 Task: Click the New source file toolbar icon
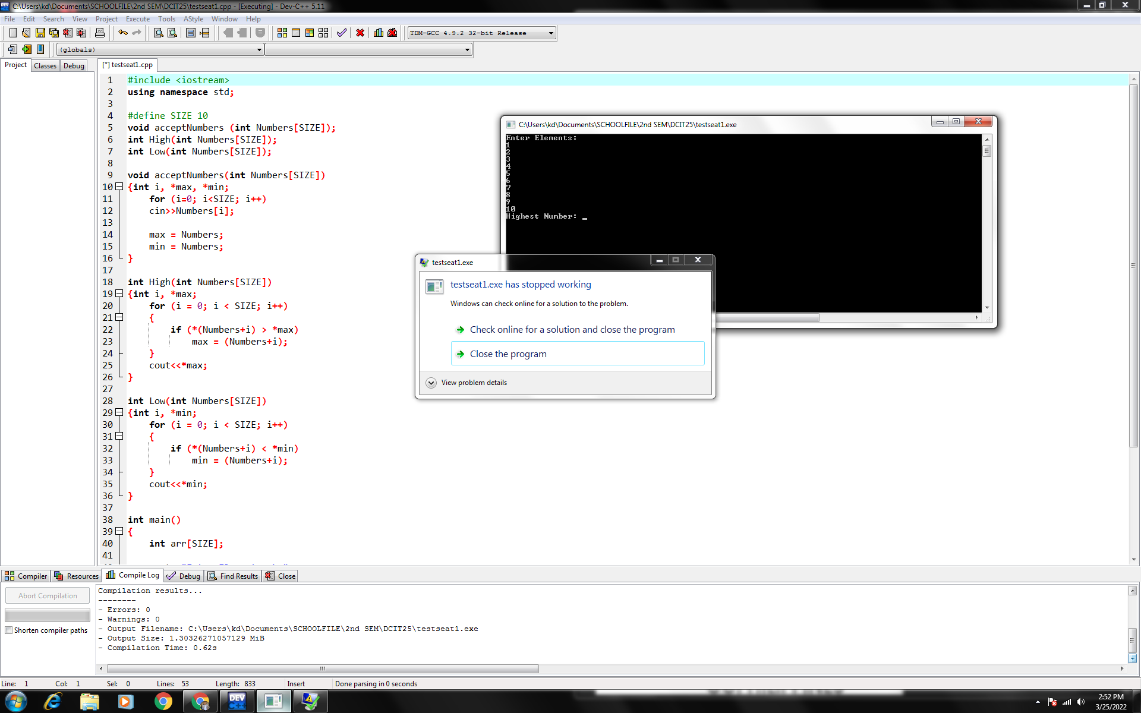[x=12, y=33]
